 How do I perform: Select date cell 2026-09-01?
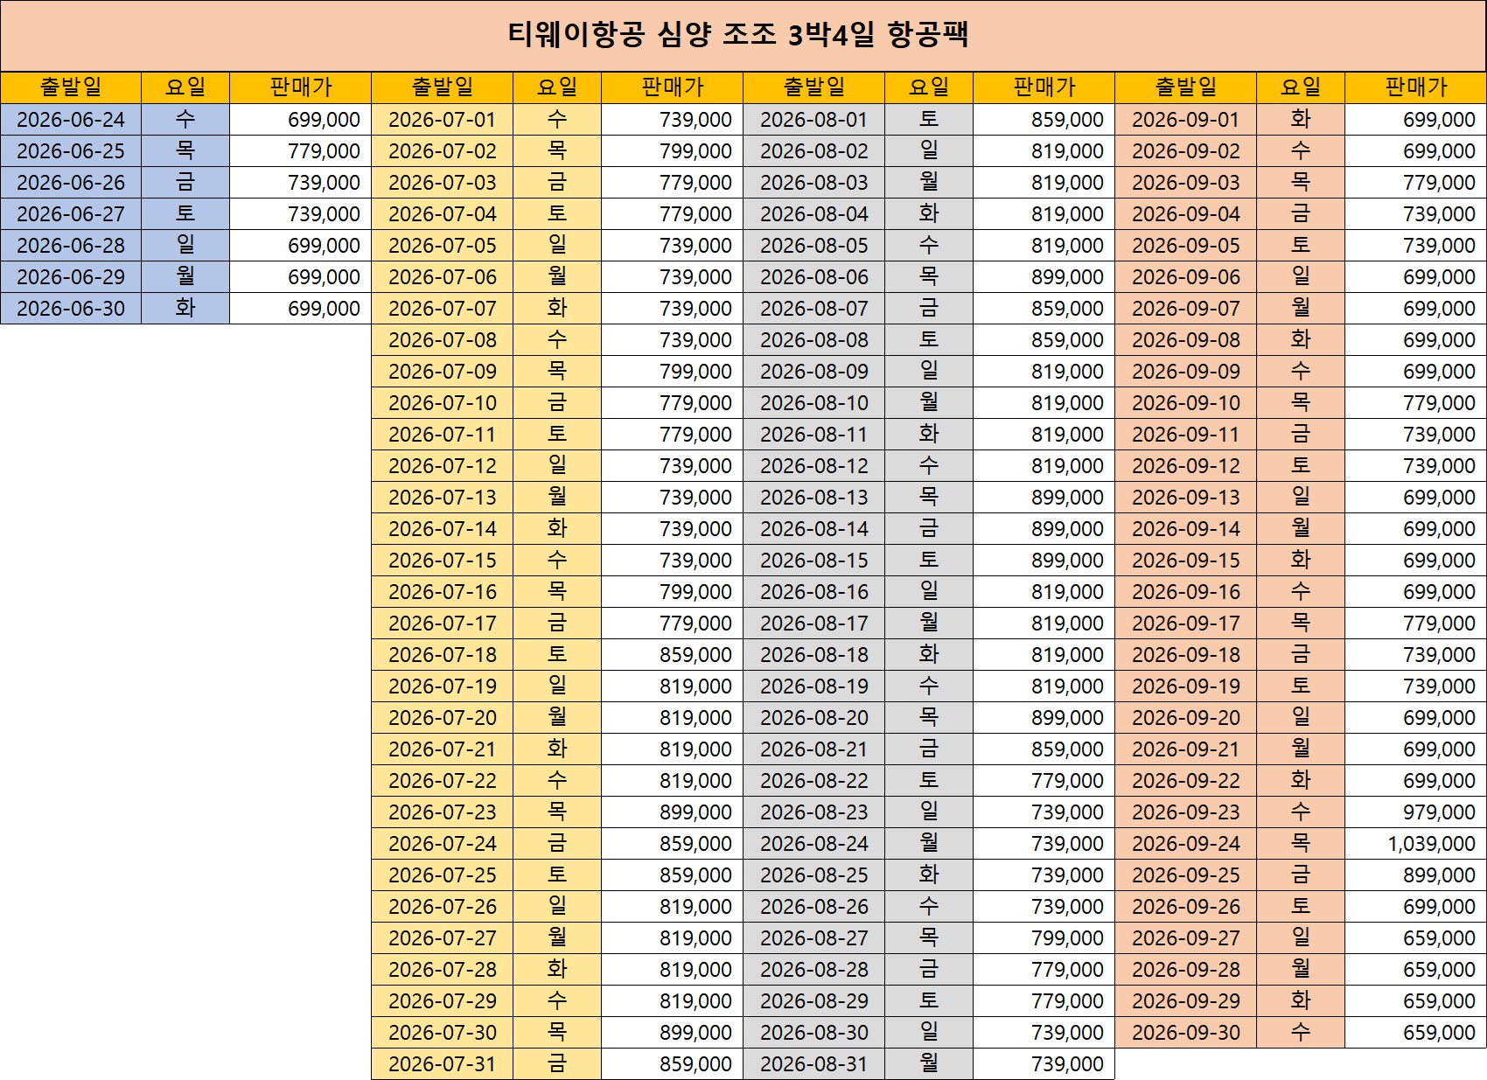coord(1185,120)
